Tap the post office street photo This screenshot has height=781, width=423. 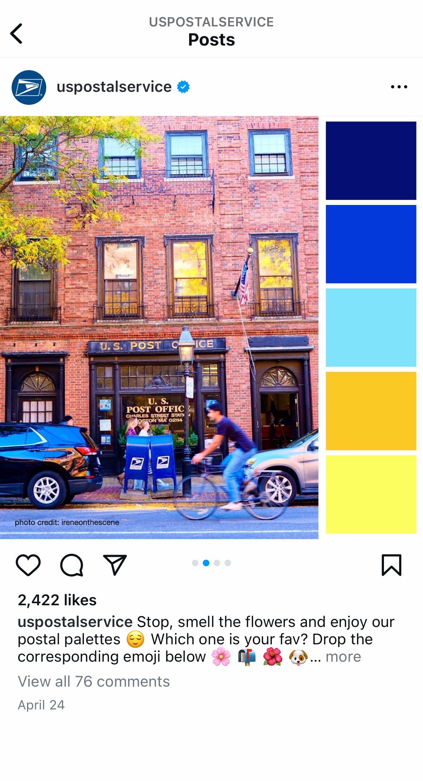(x=159, y=328)
